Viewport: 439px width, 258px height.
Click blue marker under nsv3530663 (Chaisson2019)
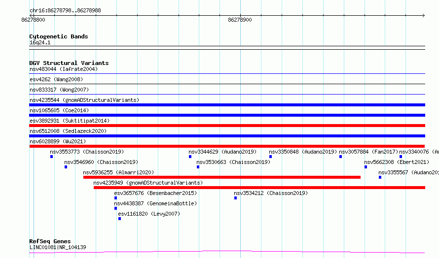pyautogui.click(x=198, y=167)
